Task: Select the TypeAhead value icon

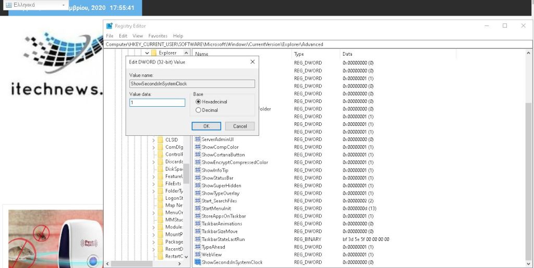Action: [x=198, y=247]
